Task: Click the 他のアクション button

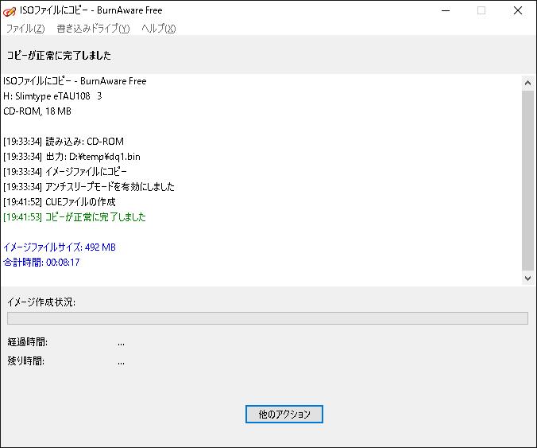Action: pyautogui.click(x=284, y=414)
